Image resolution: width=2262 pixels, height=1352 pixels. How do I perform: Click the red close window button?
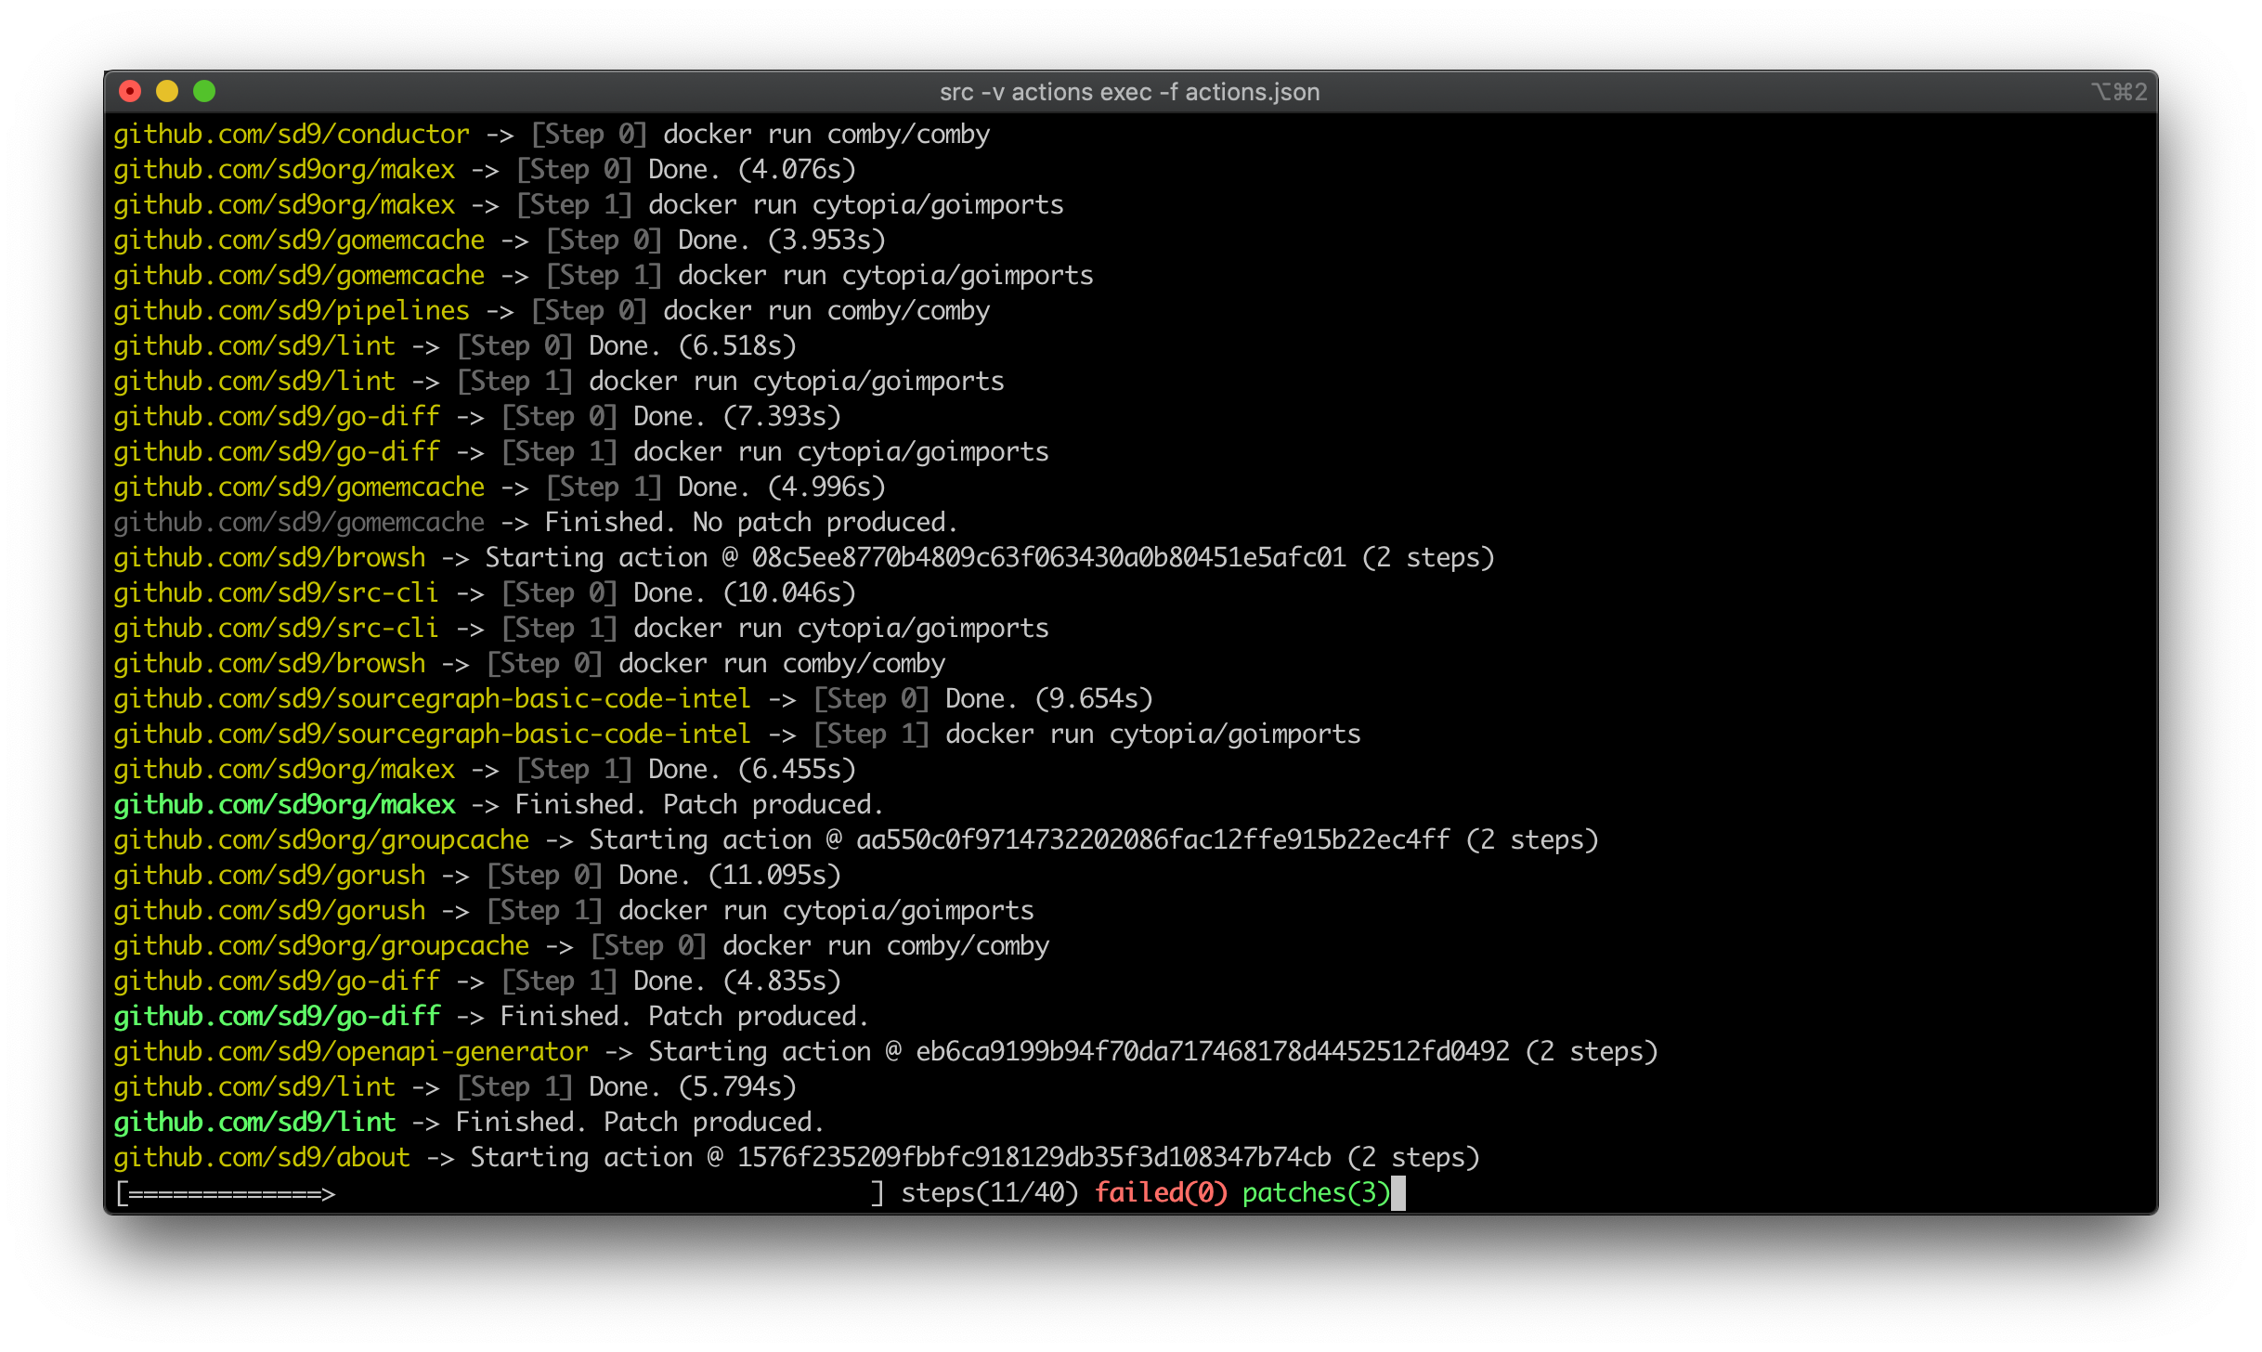point(130,91)
